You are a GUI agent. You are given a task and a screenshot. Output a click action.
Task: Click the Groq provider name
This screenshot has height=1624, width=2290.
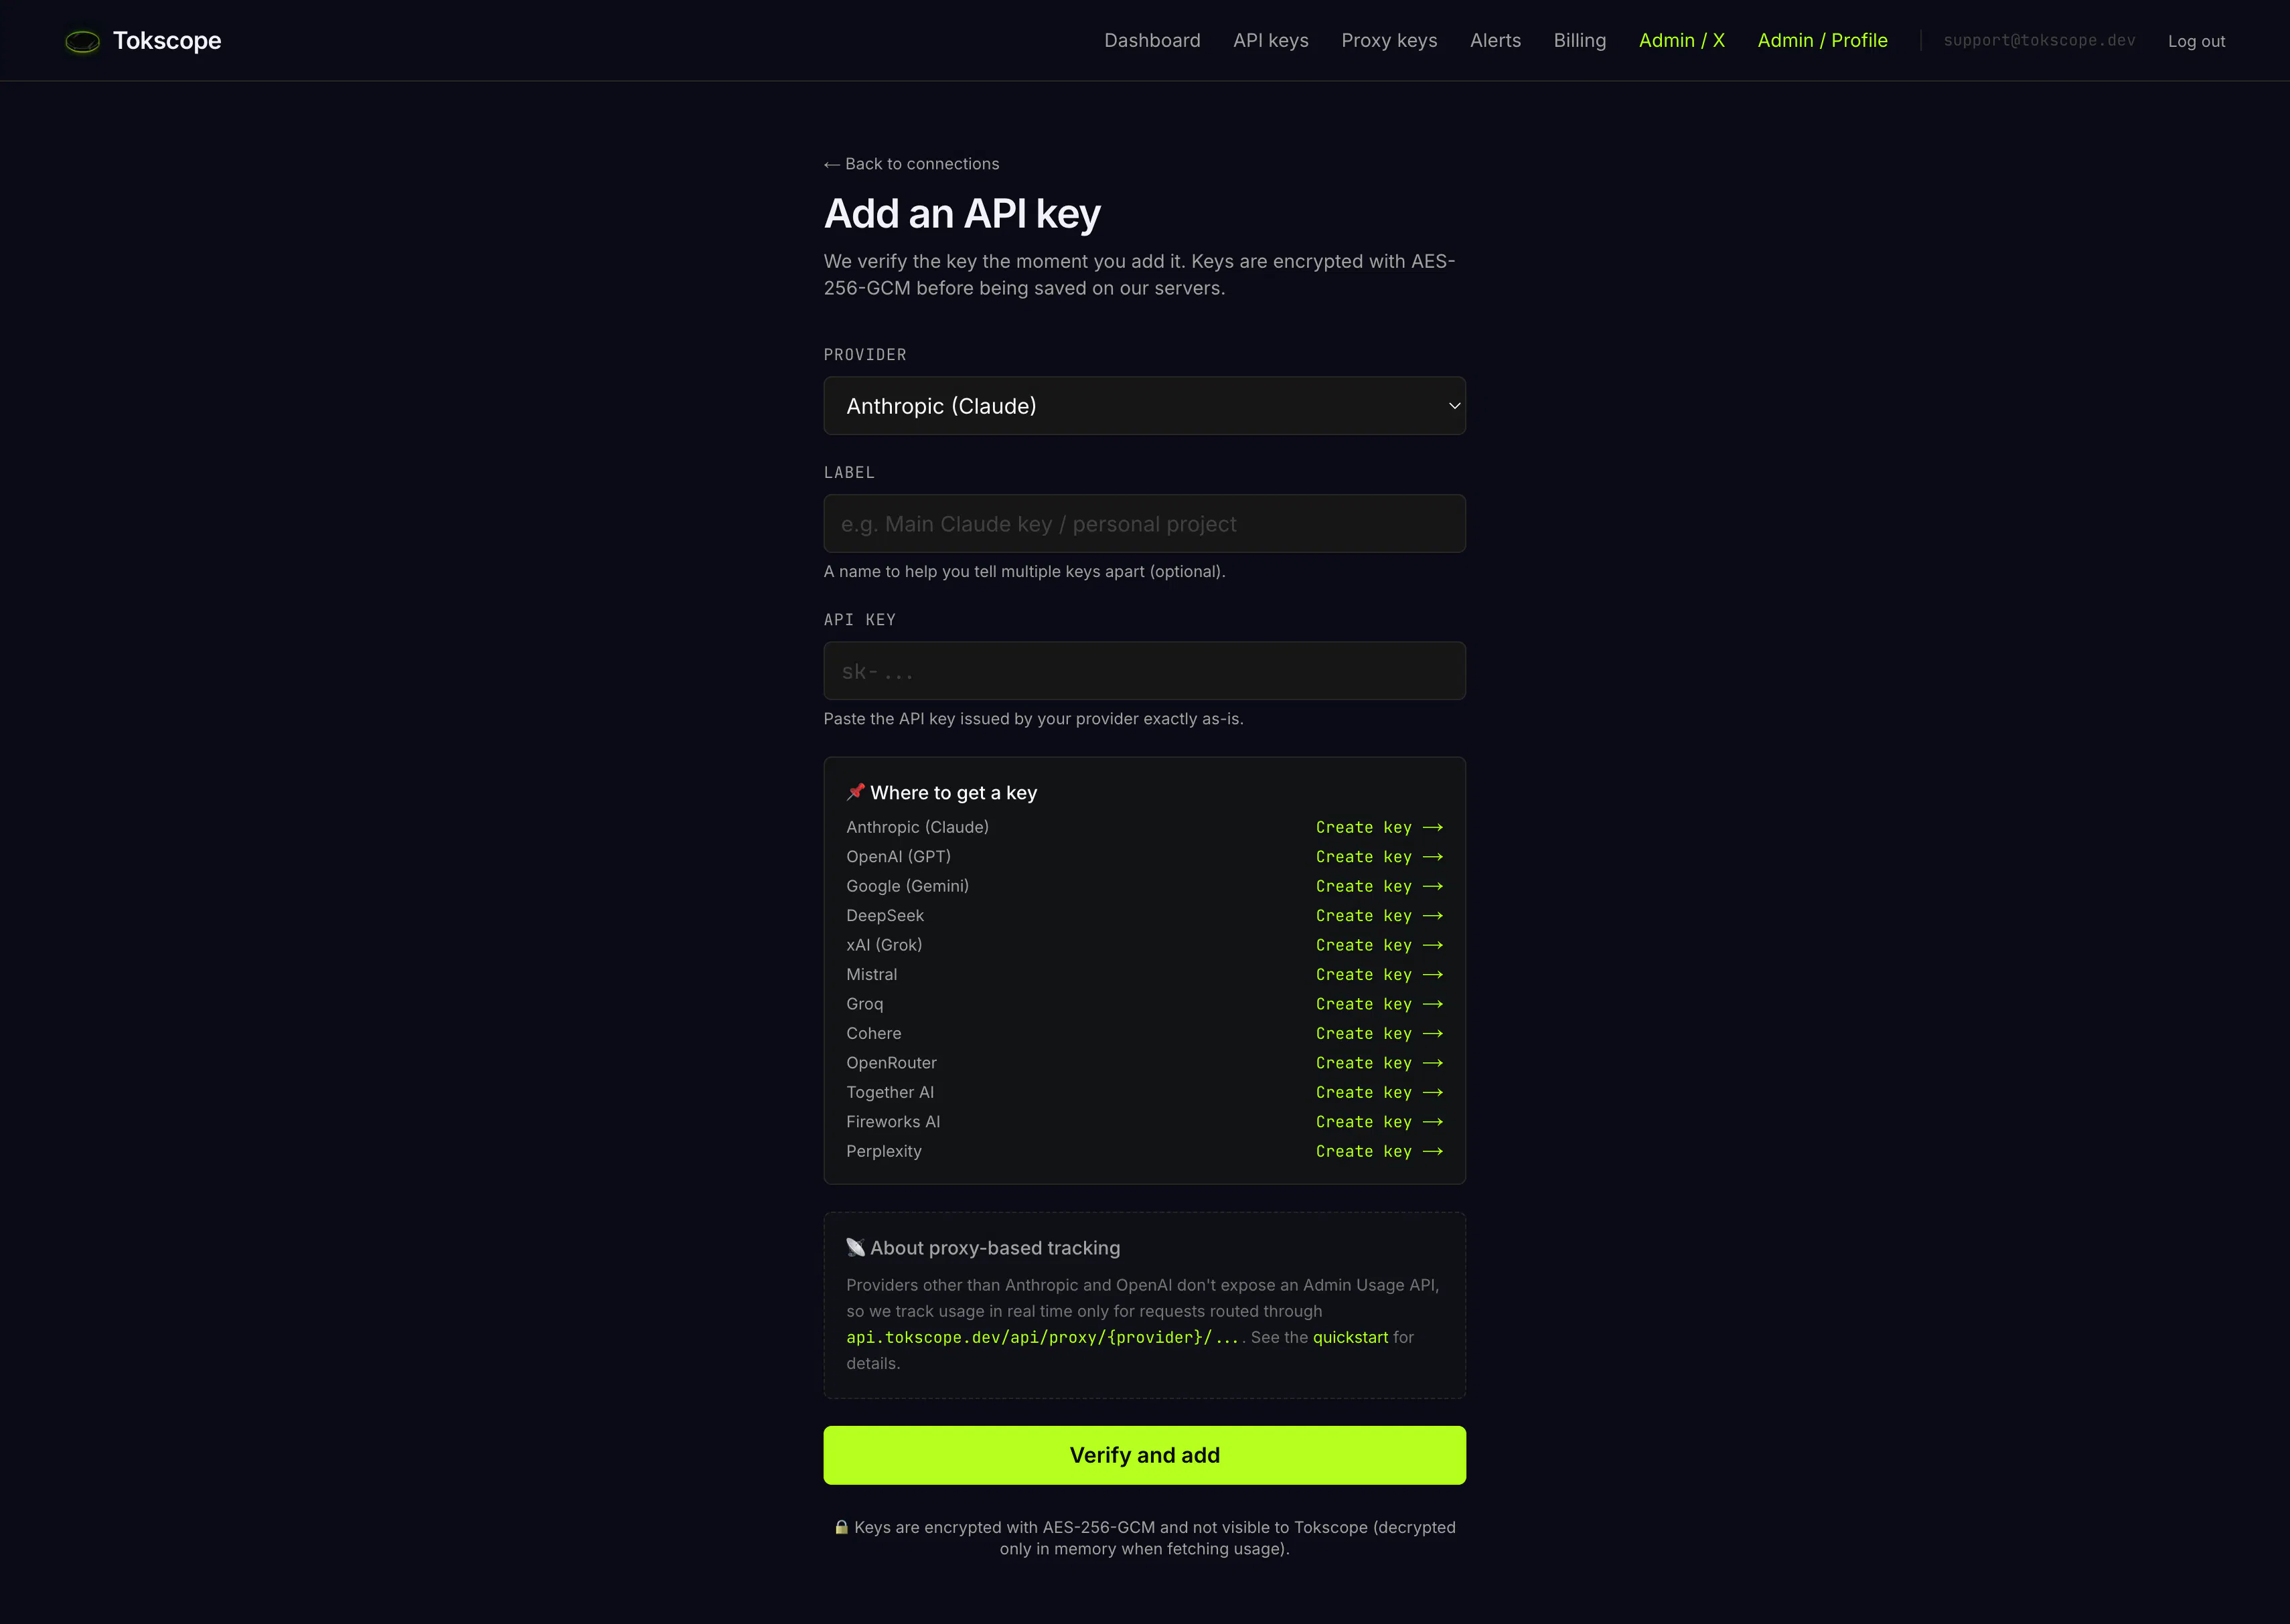click(x=864, y=1004)
